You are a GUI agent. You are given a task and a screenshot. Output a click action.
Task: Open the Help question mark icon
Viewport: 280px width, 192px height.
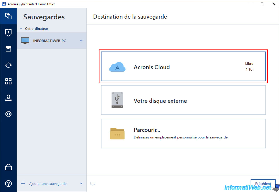point(8,183)
